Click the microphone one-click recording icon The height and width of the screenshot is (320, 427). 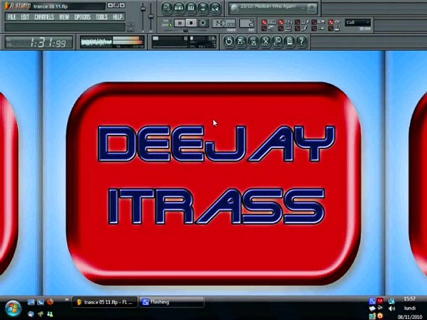[x=278, y=42]
